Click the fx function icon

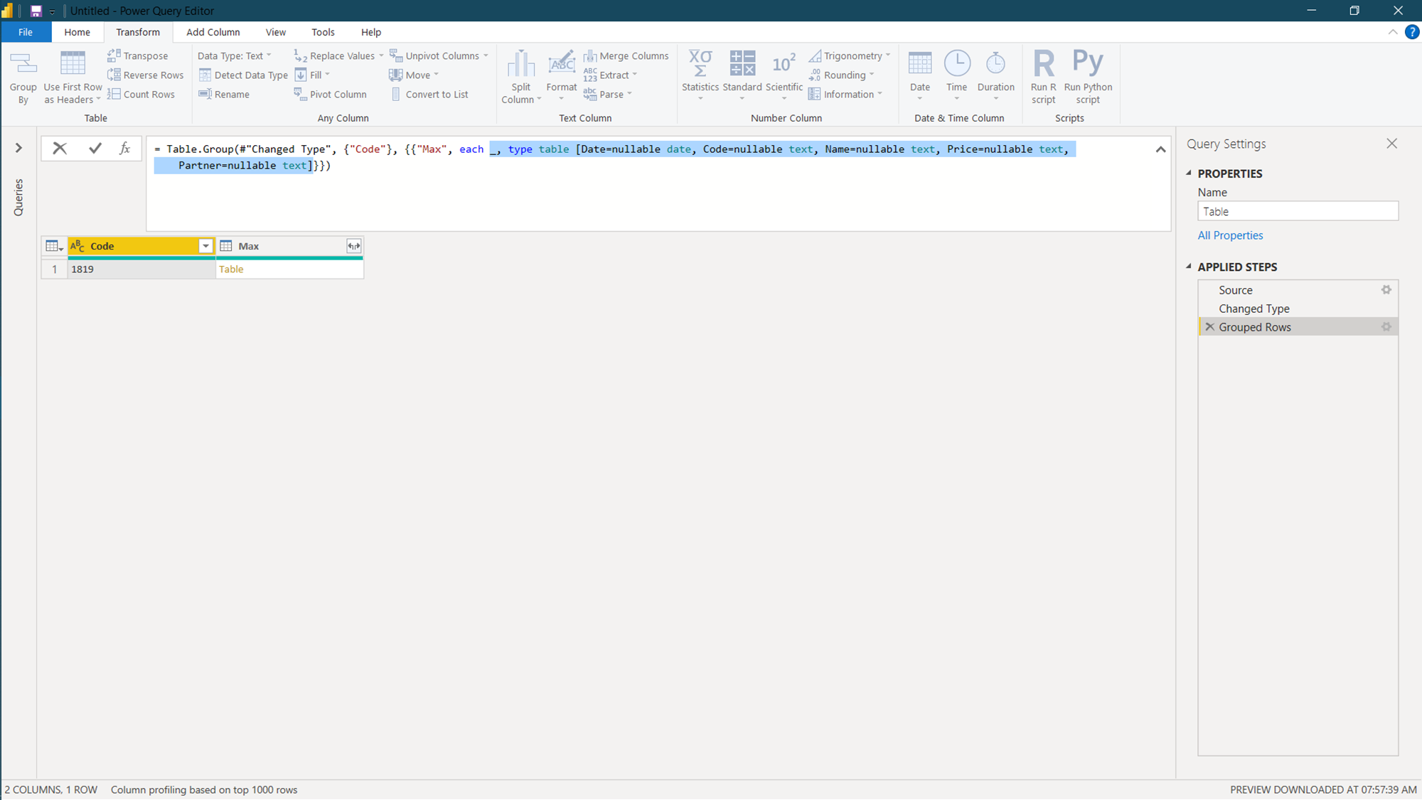click(x=124, y=148)
